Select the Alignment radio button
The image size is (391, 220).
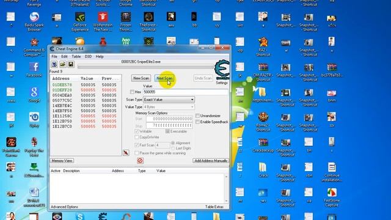tap(173, 143)
